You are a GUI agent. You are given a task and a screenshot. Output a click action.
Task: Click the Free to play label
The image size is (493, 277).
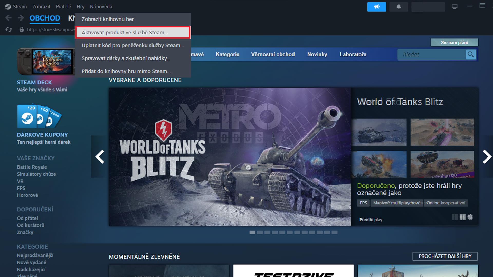[371, 220]
